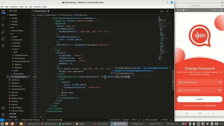This screenshot has width=224, height=126.
Task: Open the Explorer view in activity bar
Action: (x=3, y=12)
